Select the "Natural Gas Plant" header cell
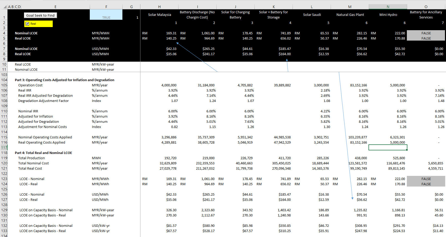This screenshot has width=446, height=237. coord(350,15)
